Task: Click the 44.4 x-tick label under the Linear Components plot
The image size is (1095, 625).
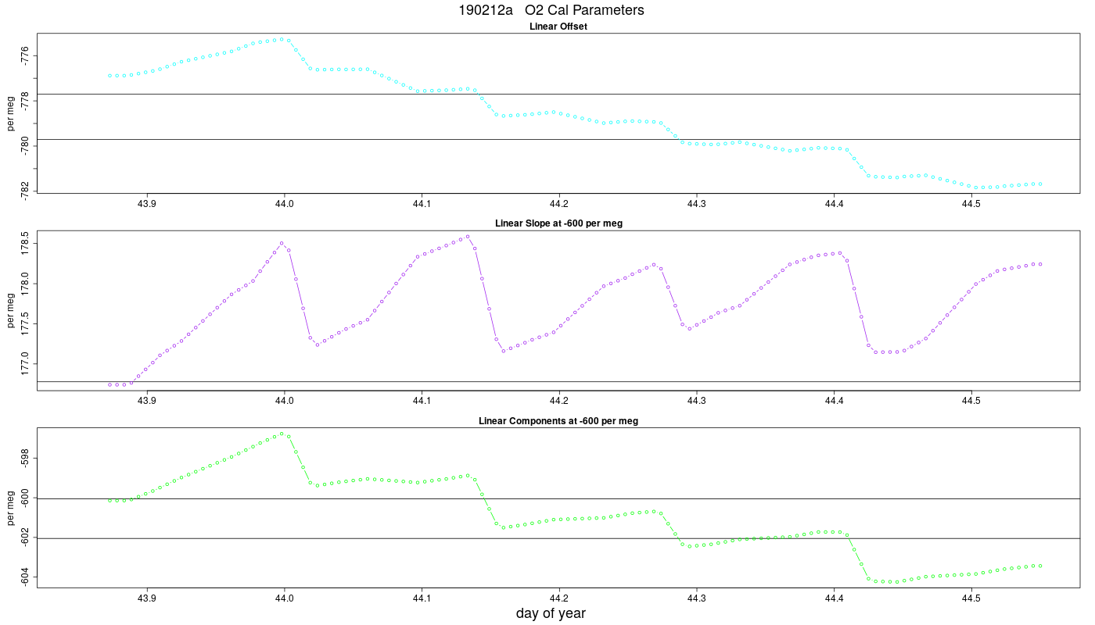Action: click(834, 598)
